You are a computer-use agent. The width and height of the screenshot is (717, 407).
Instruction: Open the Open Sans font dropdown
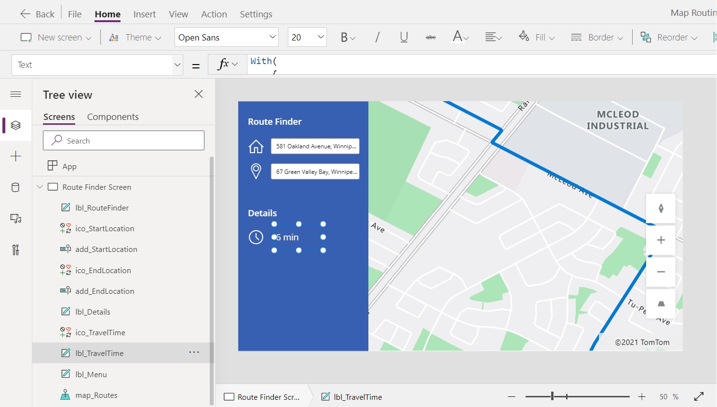[x=226, y=37]
